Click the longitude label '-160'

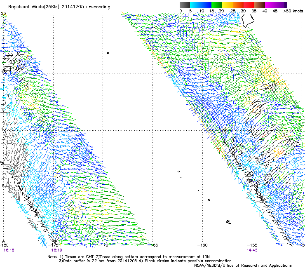(202, 245)
